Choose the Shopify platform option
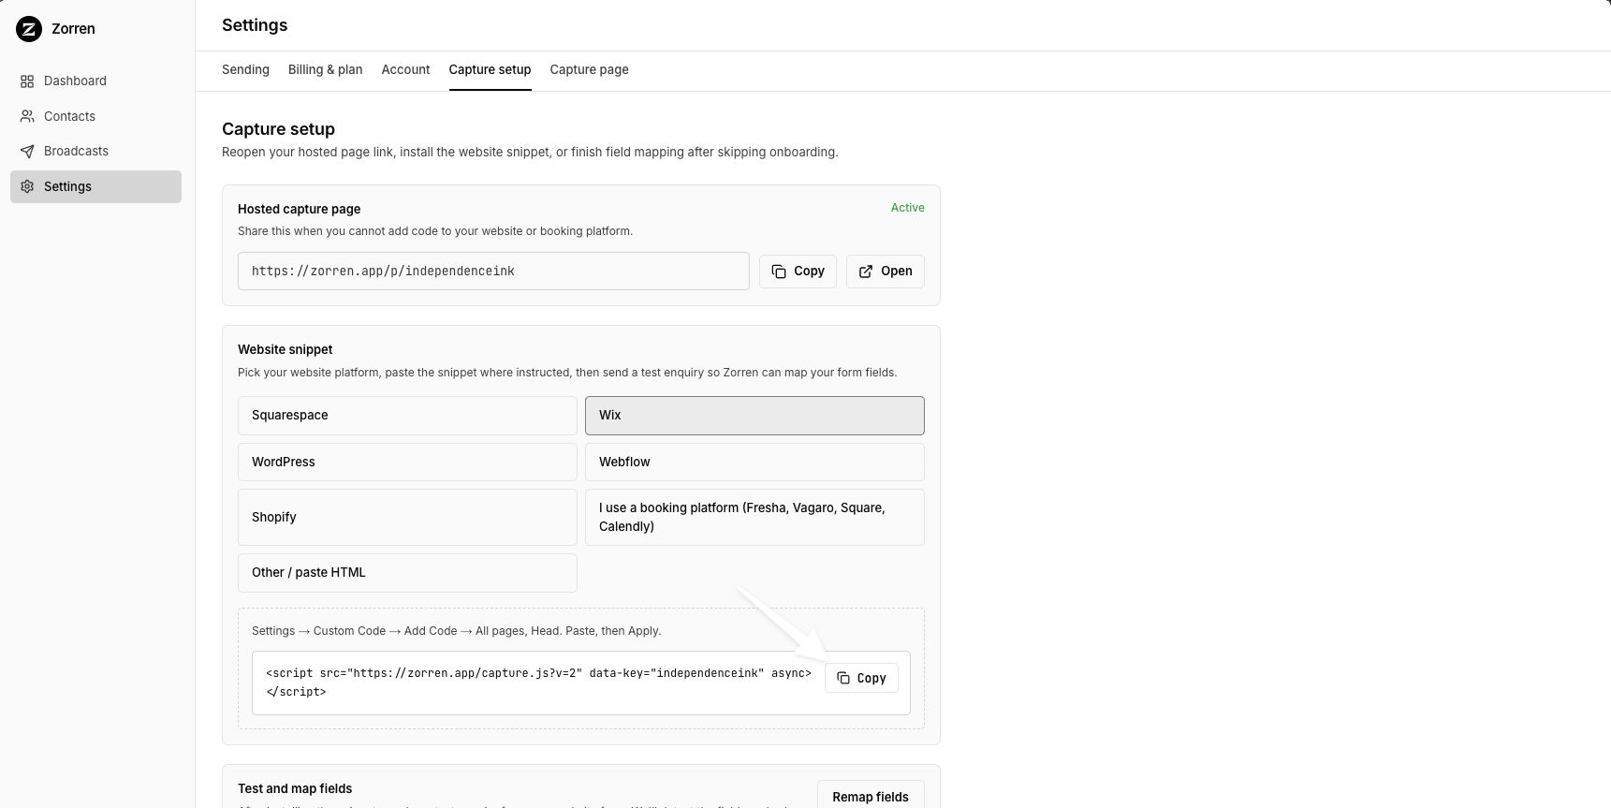Screen dimensions: 1611x808 [407, 518]
